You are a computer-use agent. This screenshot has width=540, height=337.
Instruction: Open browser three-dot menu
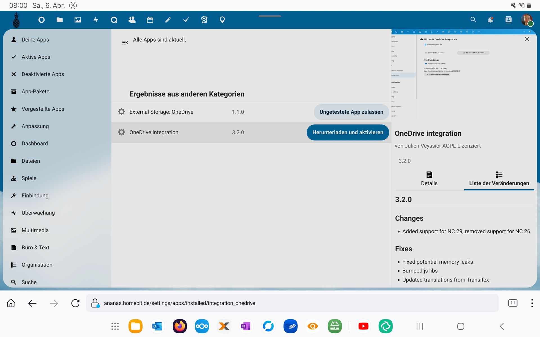532,303
